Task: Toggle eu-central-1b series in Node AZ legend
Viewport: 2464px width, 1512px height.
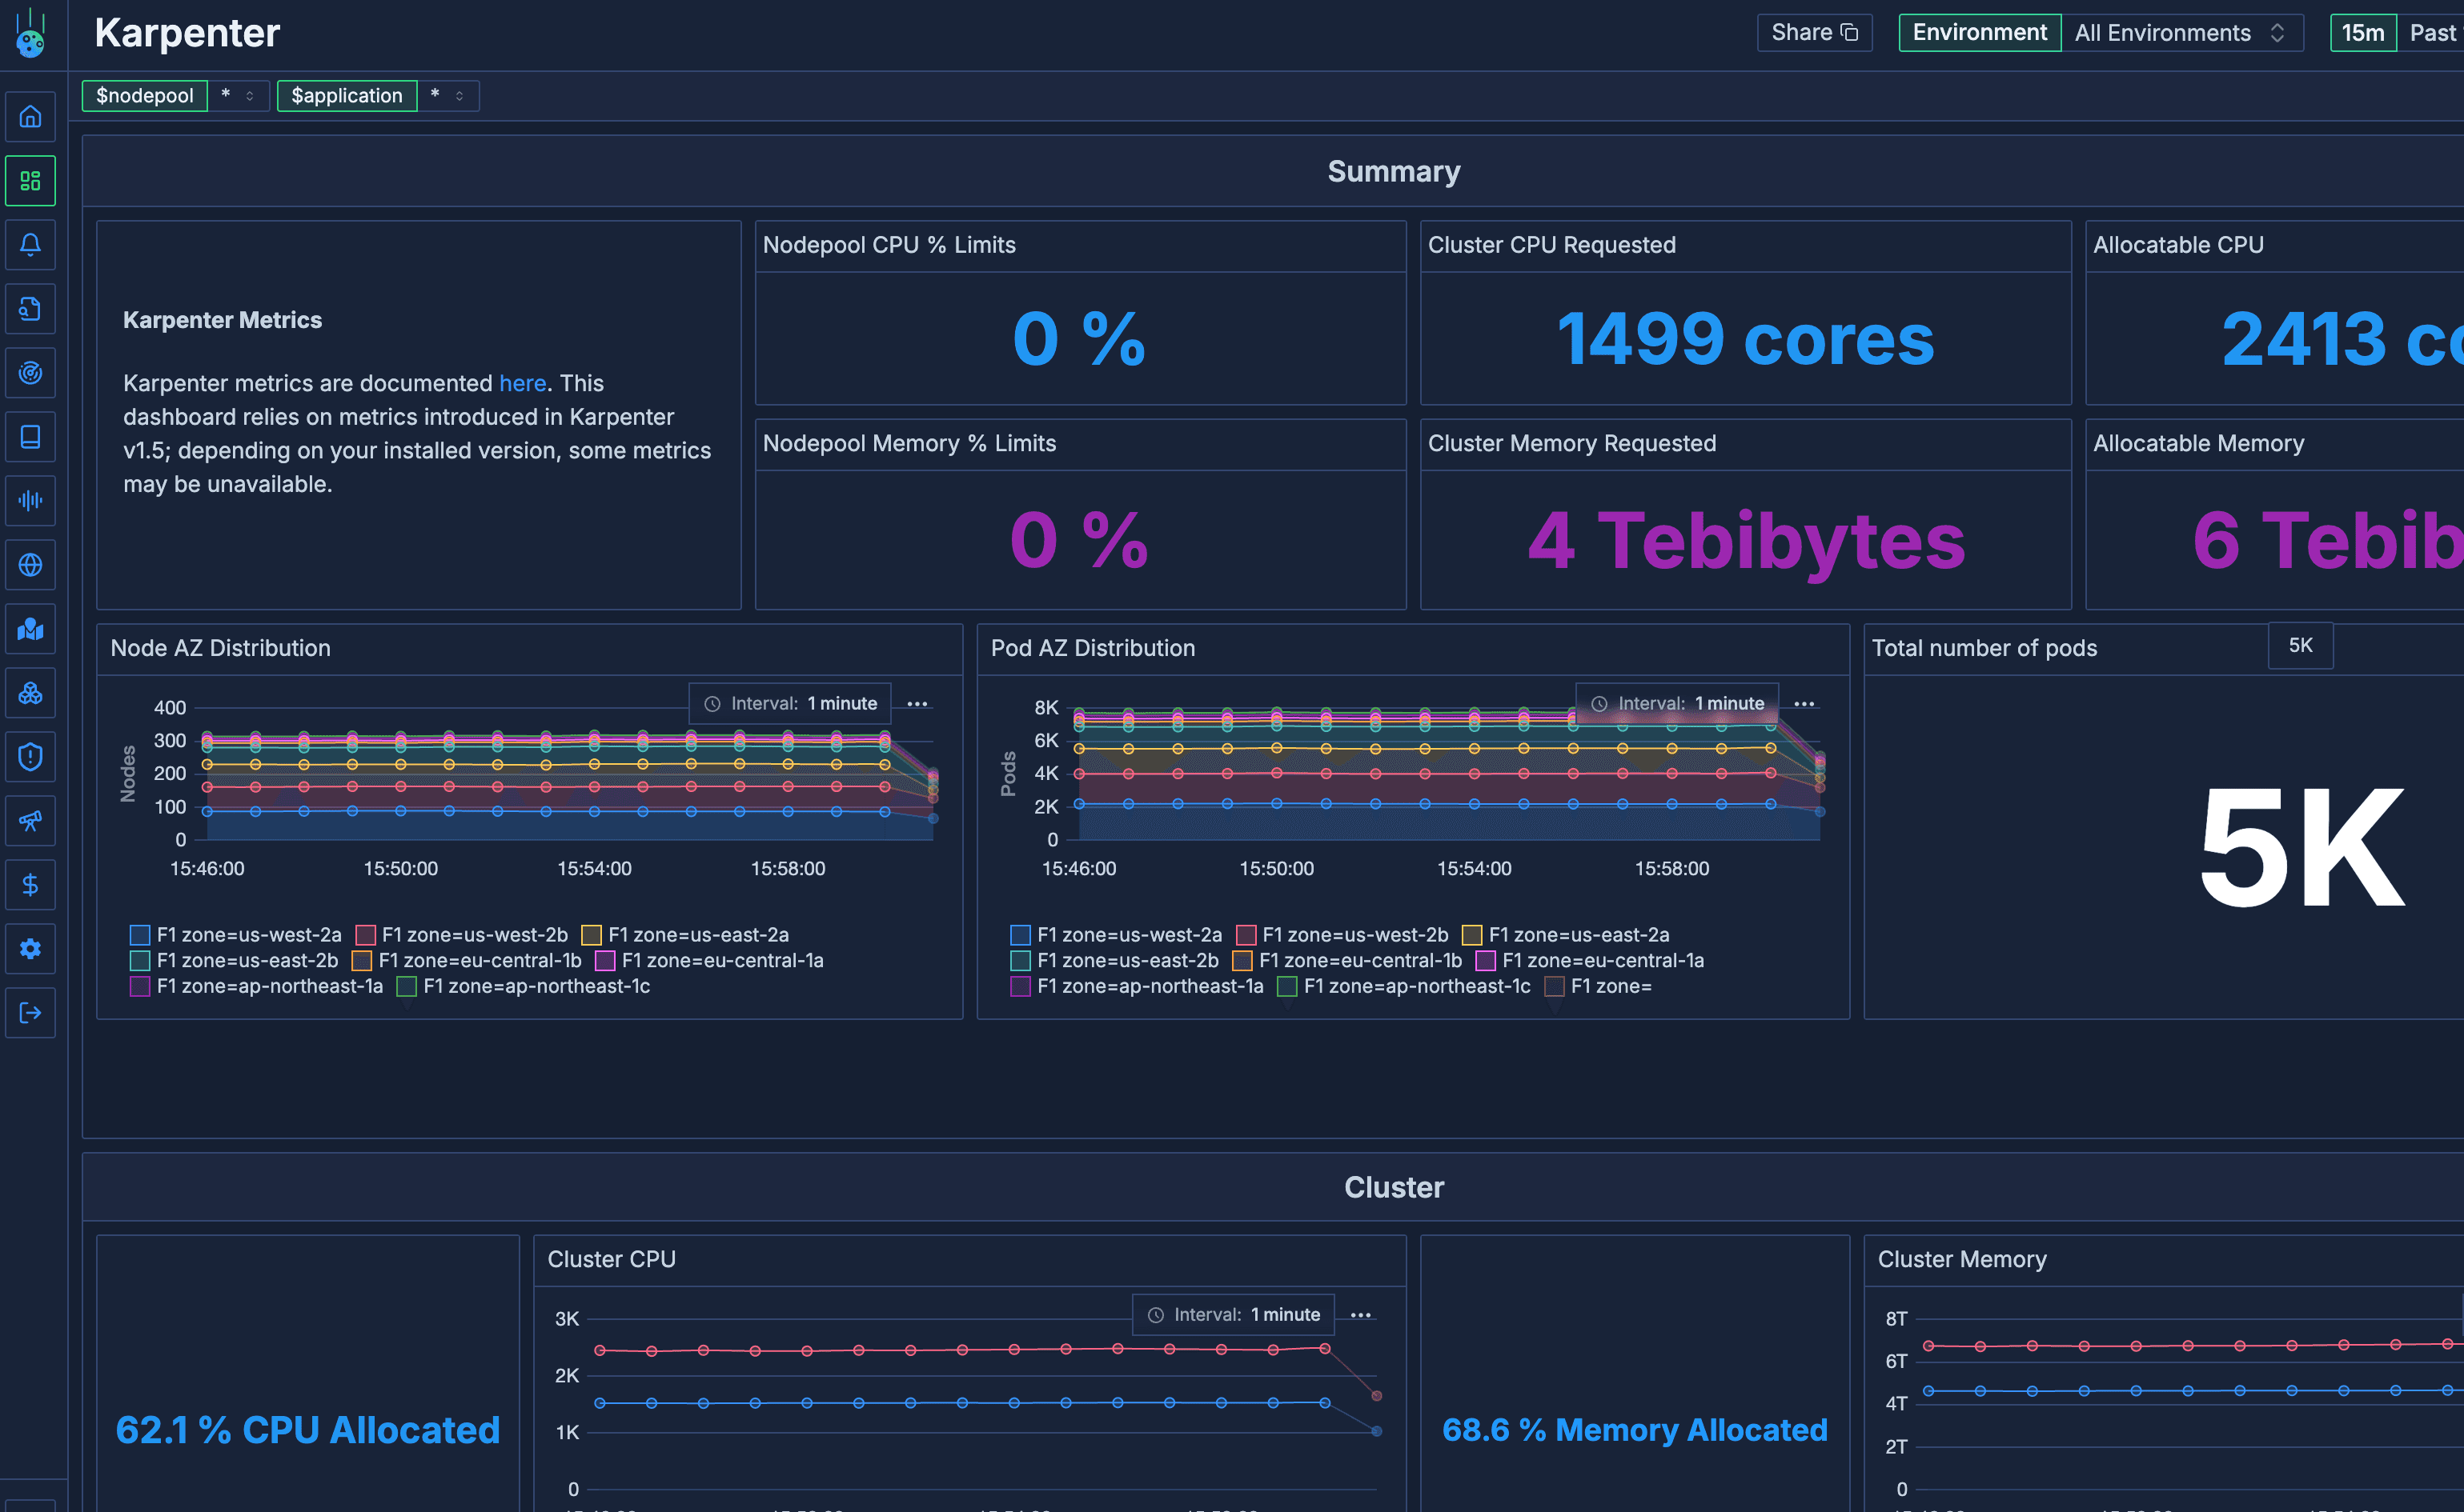Action: pos(466,961)
